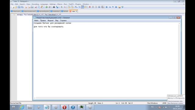195x110 pixels.
Task: Open the Search menu
Action: click(x=22, y=4)
